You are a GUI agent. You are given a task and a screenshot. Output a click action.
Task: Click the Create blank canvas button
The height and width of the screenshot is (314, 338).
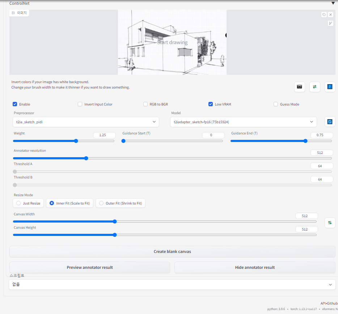(172, 251)
